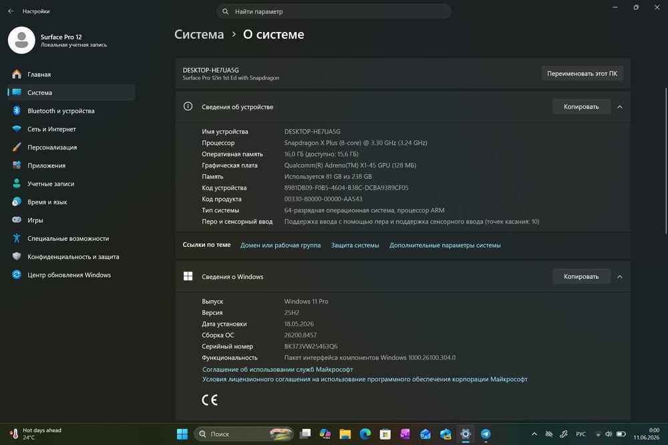Click the battery tray icon
The width and height of the screenshot is (668, 445).
coord(621,434)
